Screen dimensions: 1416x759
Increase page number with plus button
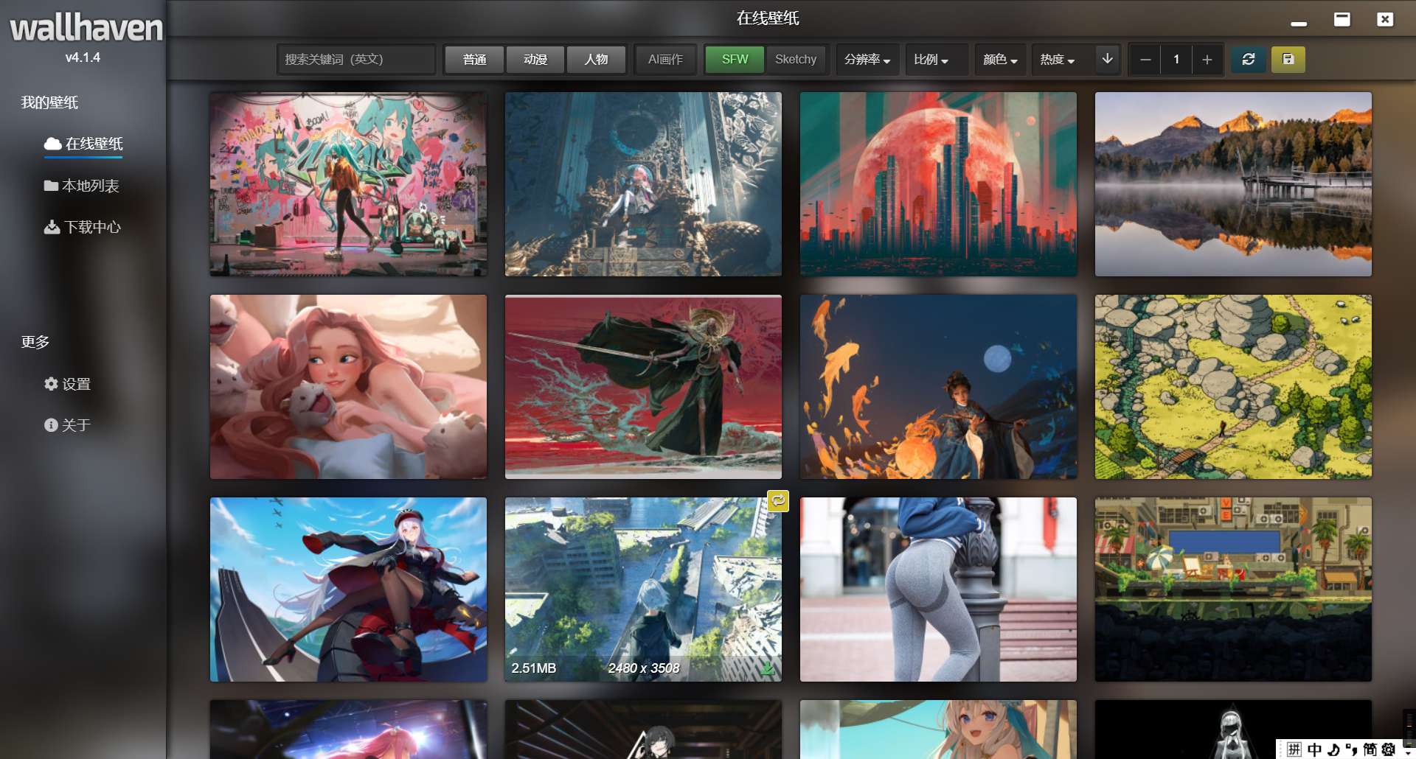tap(1207, 59)
